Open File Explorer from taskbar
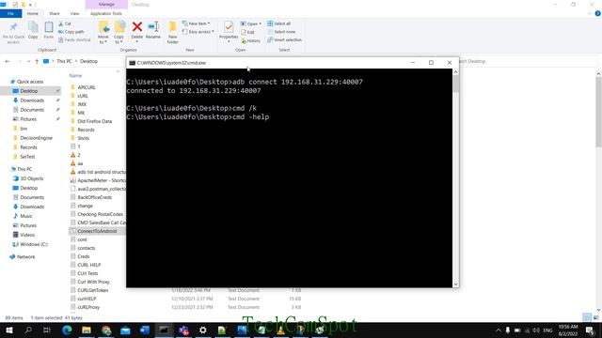The width and height of the screenshot is (602, 338). pos(87,330)
